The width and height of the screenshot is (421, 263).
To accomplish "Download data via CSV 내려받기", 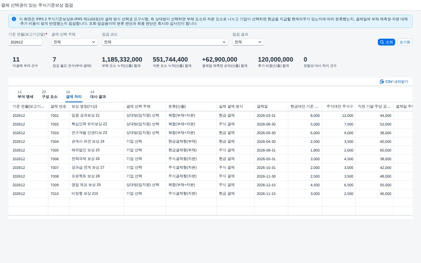I will [394, 82].
